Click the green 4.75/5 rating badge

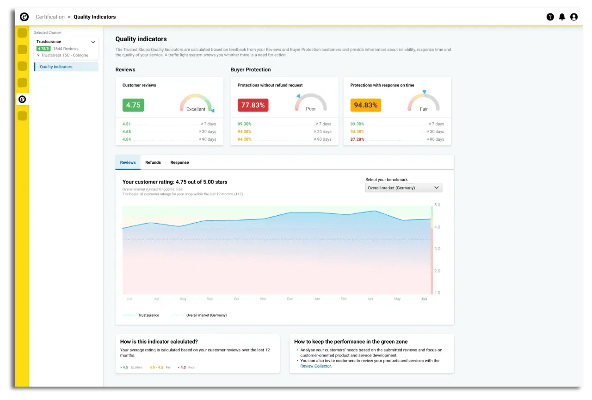pos(43,48)
